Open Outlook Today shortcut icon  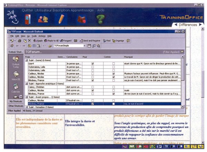16,59
